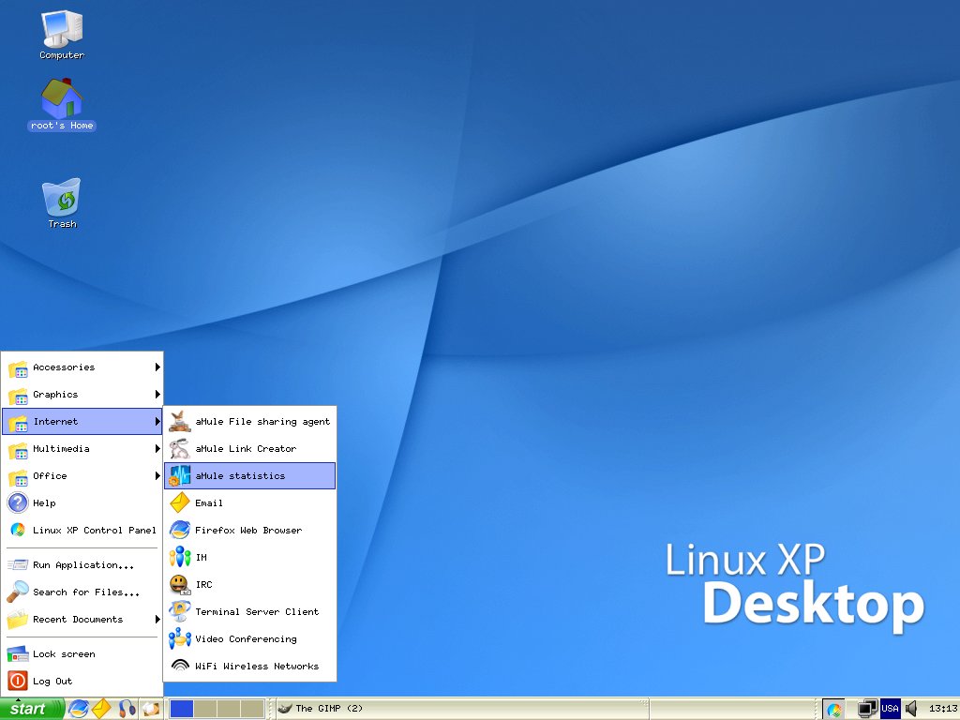Launch aMule statistics
The image size is (960, 720).
249,475
